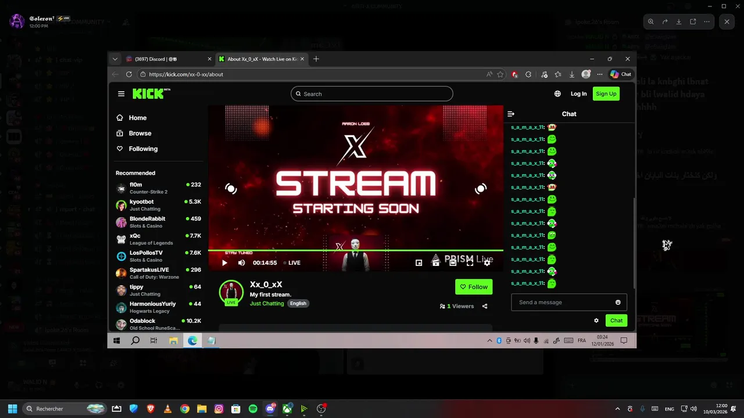Viewport: 744px width, 418px height.
Task: Open emoji picker in chat input
Action: click(618, 302)
